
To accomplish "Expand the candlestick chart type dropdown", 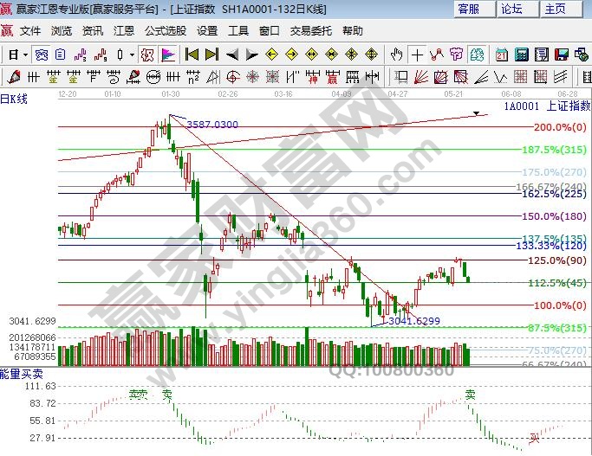I will [x=132, y=55].
